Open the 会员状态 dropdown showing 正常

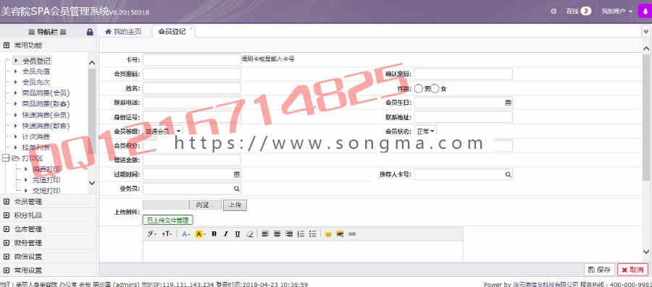(x=425, y=131)
